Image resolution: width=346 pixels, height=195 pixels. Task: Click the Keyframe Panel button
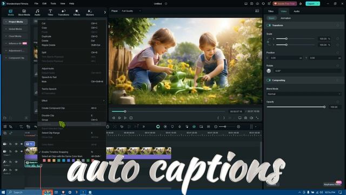(332, 184)
